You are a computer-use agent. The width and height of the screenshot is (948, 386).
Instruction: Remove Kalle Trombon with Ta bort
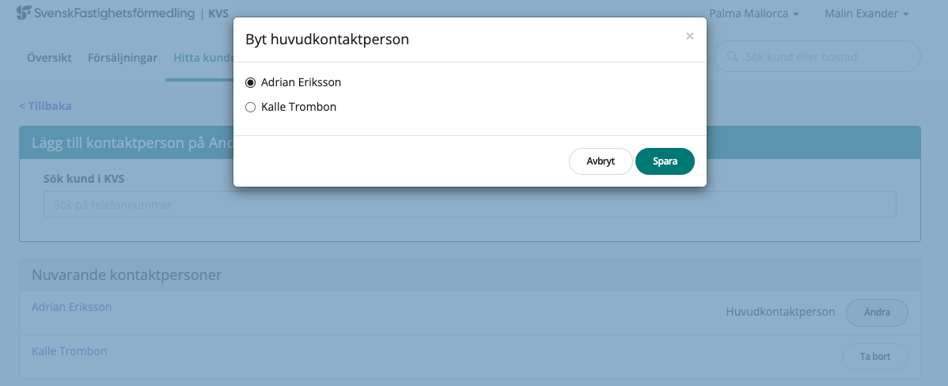click(x=875, y=357)
